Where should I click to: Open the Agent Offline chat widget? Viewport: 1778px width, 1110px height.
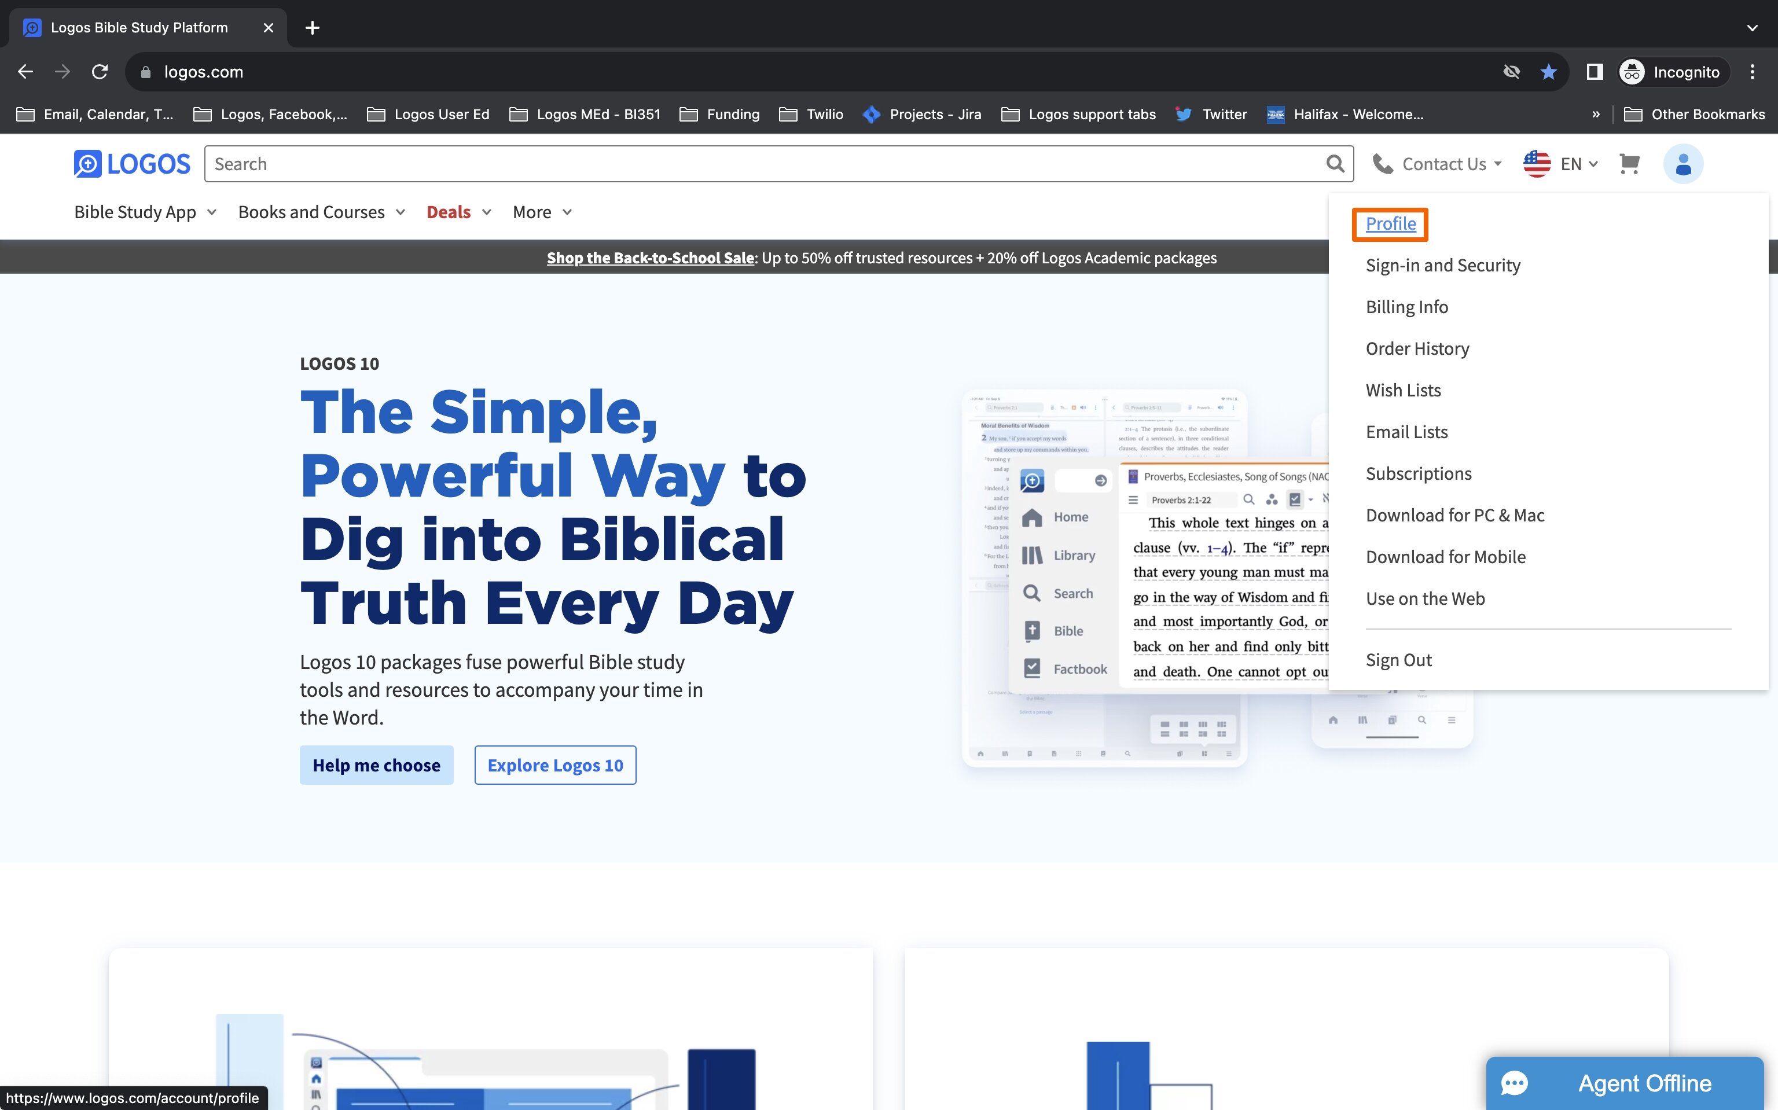(1624, 1083)
